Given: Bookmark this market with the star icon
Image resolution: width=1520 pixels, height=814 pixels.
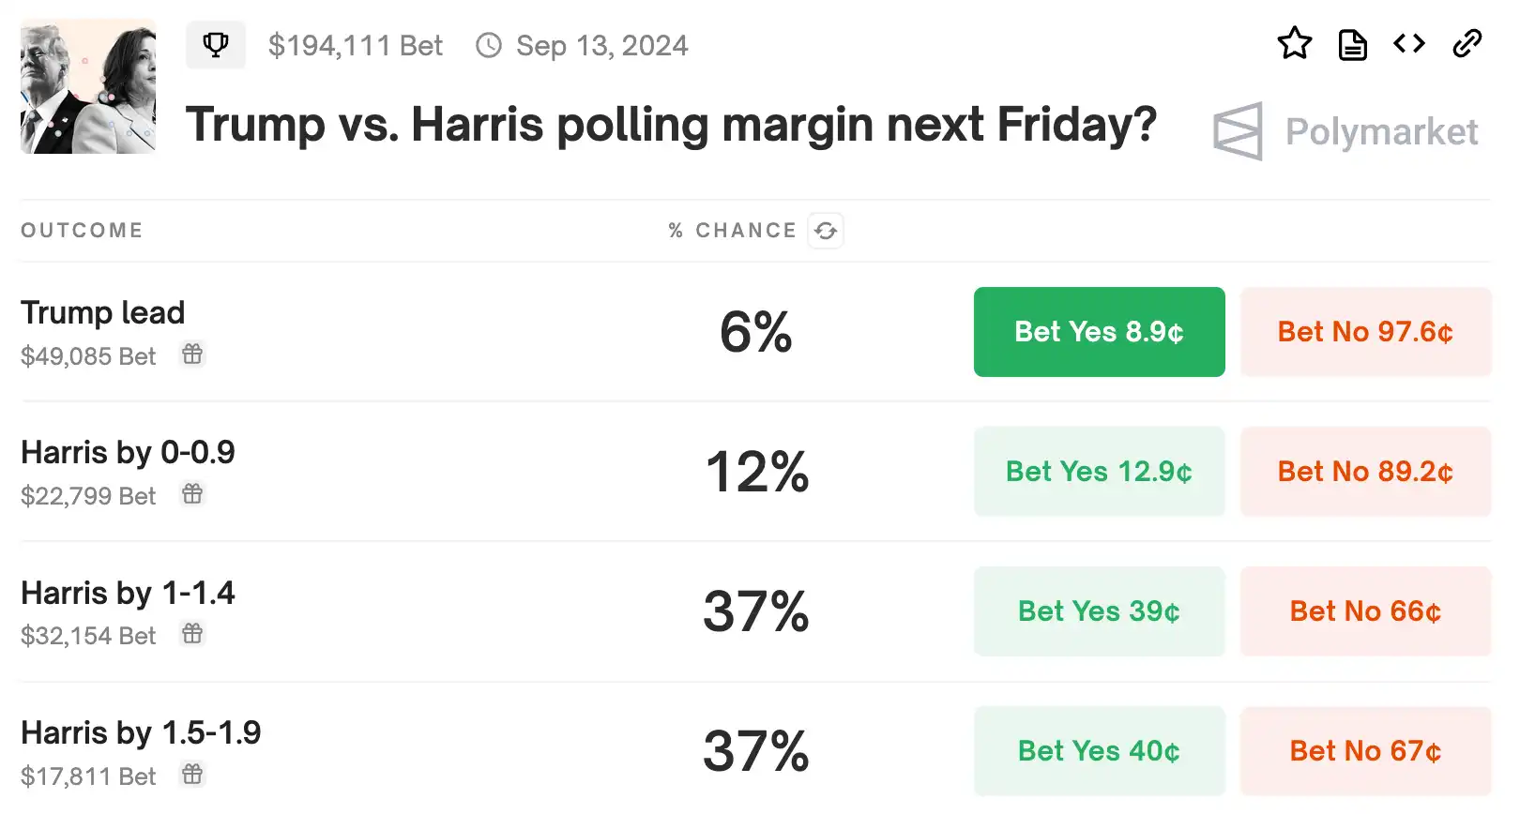Looking at the screenshot, I should click(x=1294, y=44).
